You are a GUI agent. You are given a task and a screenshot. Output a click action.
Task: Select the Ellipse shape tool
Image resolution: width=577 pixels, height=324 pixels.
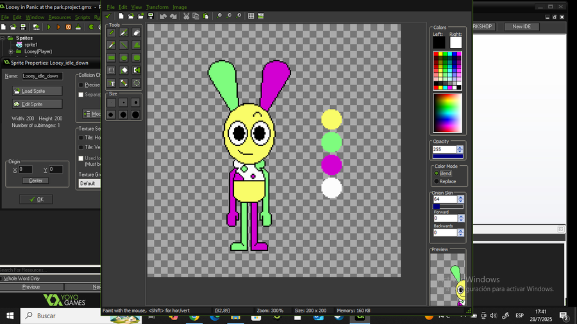click(124, 58)
